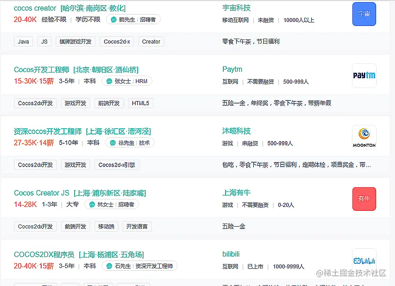Chat icon beside 石先生 资深开发工程师
Viewport: 395px width, 286px height.
pos(109,266)
